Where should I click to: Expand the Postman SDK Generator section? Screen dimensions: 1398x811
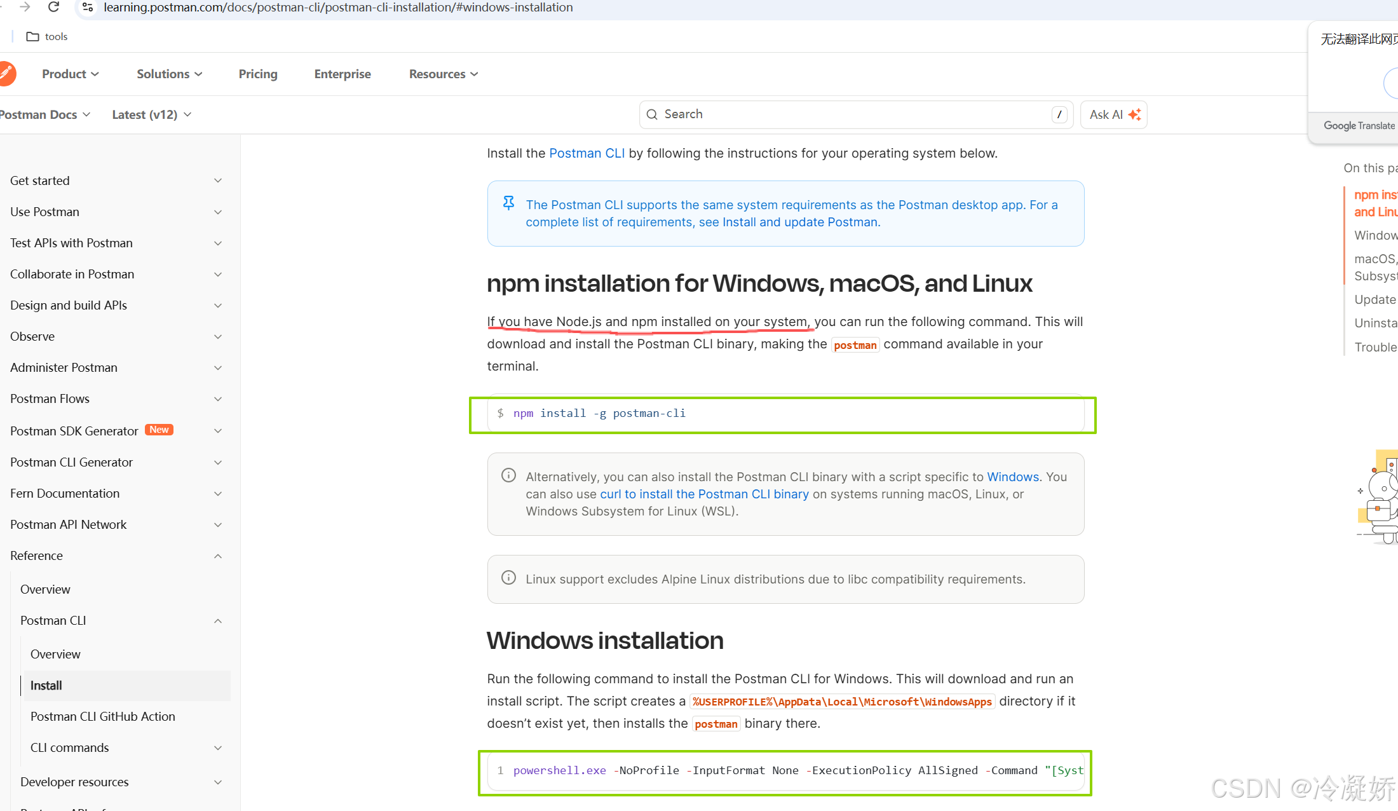[x=218, y=431]
